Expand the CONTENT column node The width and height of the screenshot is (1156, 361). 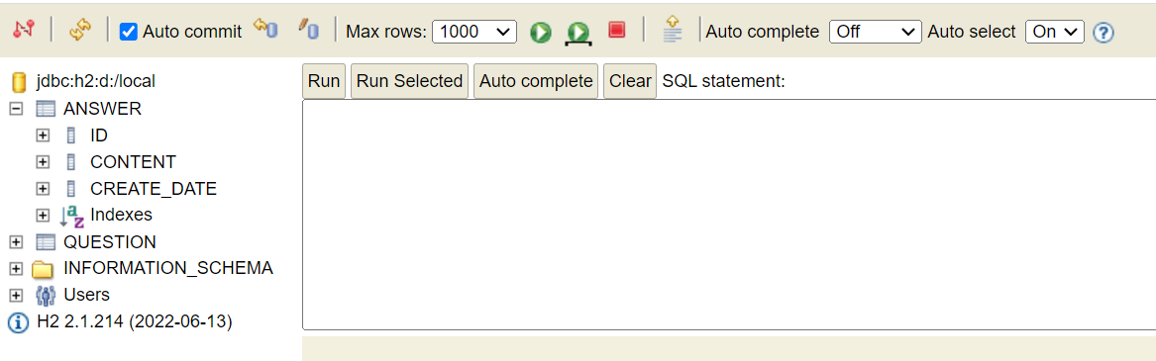coord(43,162)
